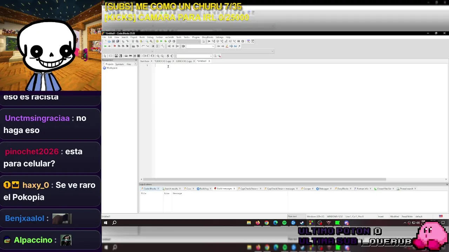Viewport: 449px width, 252px height.
Task: Click the Debug/Continue play icon
Action: coord(209,41)
